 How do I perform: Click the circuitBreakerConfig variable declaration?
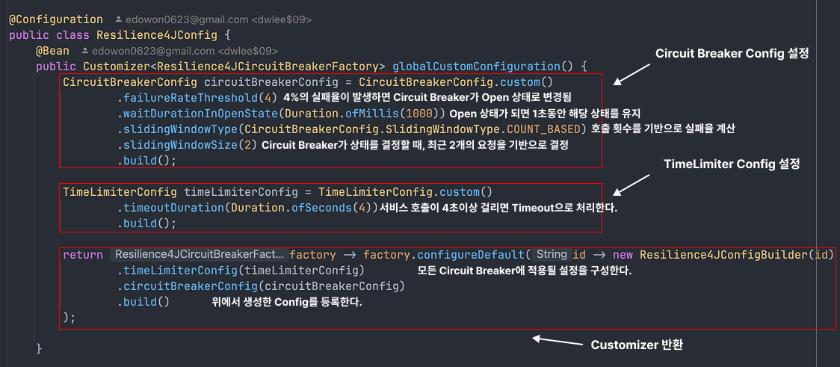[271, 82]
